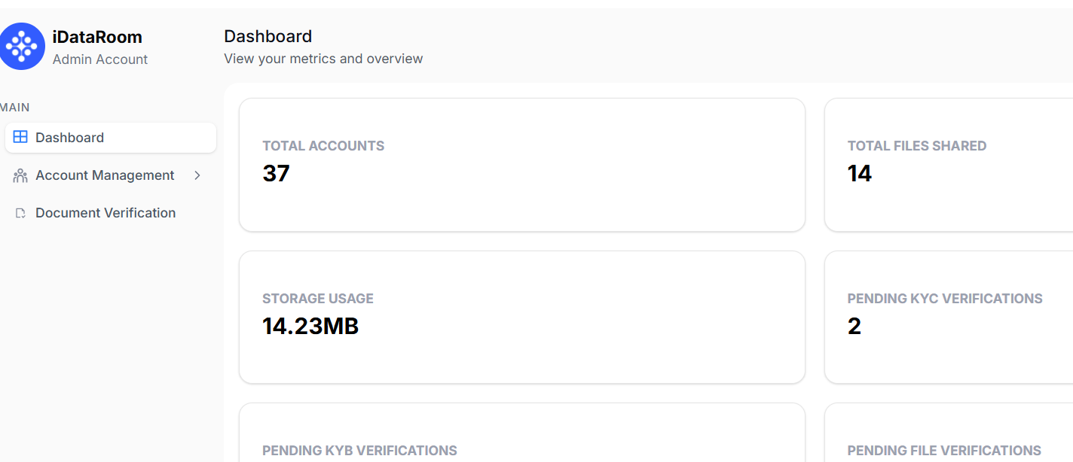This screenshot has width=1073, height=462.
Task: Select the Storage Usage card
Action: pos(521,317)
